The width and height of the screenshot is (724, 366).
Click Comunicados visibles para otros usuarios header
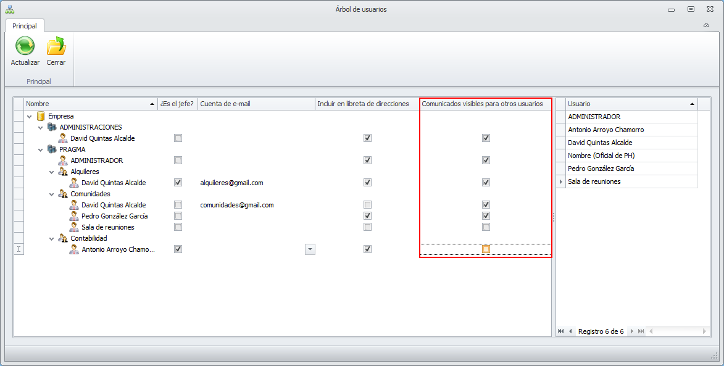coord(485,104)
